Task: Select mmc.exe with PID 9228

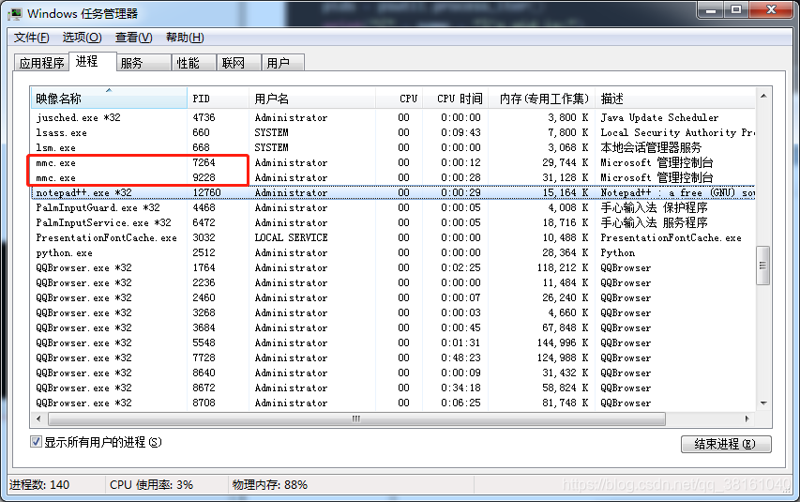Action: [393, 177]
